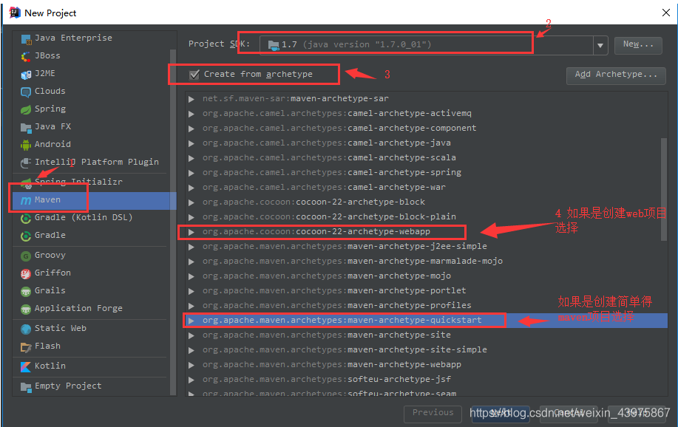
Task: Click the Maven m icon
Action: [26, 200]
